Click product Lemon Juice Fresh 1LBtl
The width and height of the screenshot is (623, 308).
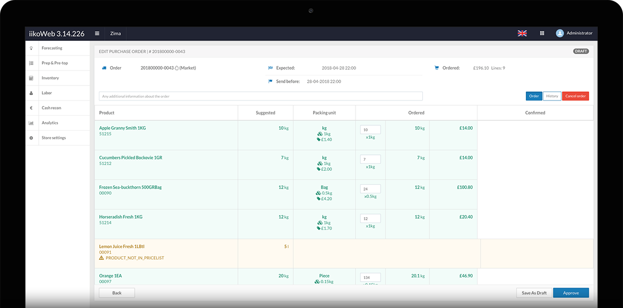pos(121,246)
